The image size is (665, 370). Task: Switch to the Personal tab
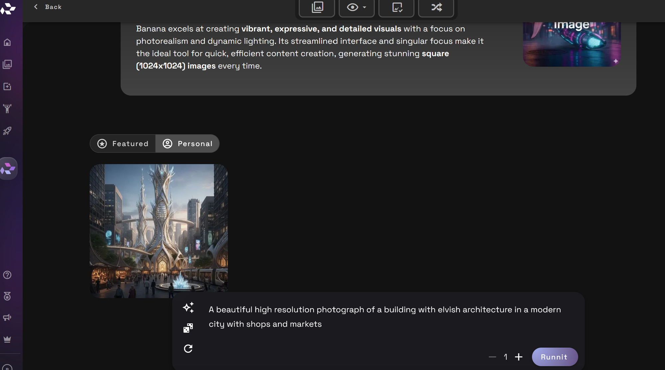[x=188, y=143]
